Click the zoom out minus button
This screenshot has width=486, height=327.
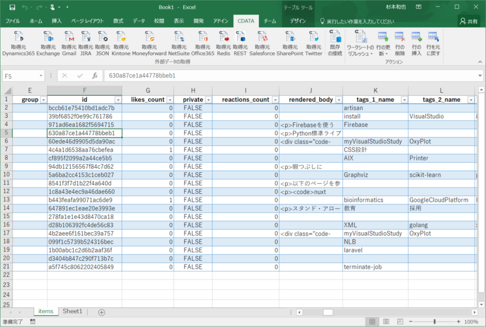411,322
